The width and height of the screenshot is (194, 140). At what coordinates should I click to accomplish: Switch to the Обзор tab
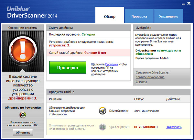click(110, 16)
